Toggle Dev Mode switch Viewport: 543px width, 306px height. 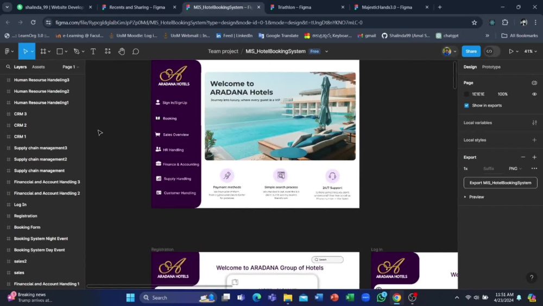pos(492,51)
